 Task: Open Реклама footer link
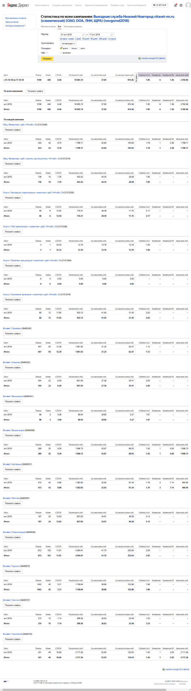pyautogui.click(x=182, y=684)
